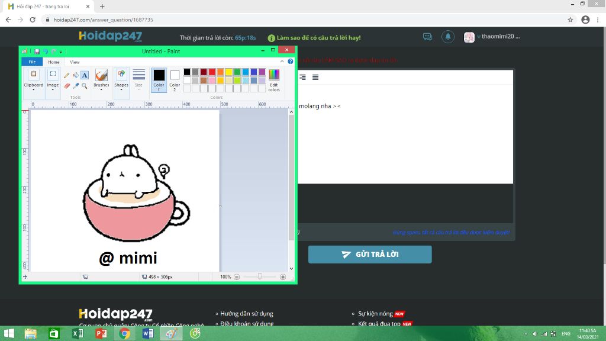Pick the pink (rose) color swatch
This screenshot has height=341, width=606.
tap(212, 81)
